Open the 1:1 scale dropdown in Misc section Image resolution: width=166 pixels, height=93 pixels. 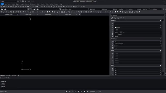pyautogui.click(x=138, y=68)
